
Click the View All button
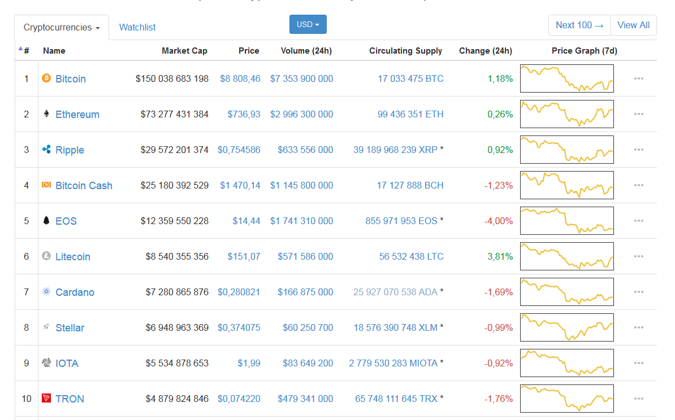tap(633, 25)
